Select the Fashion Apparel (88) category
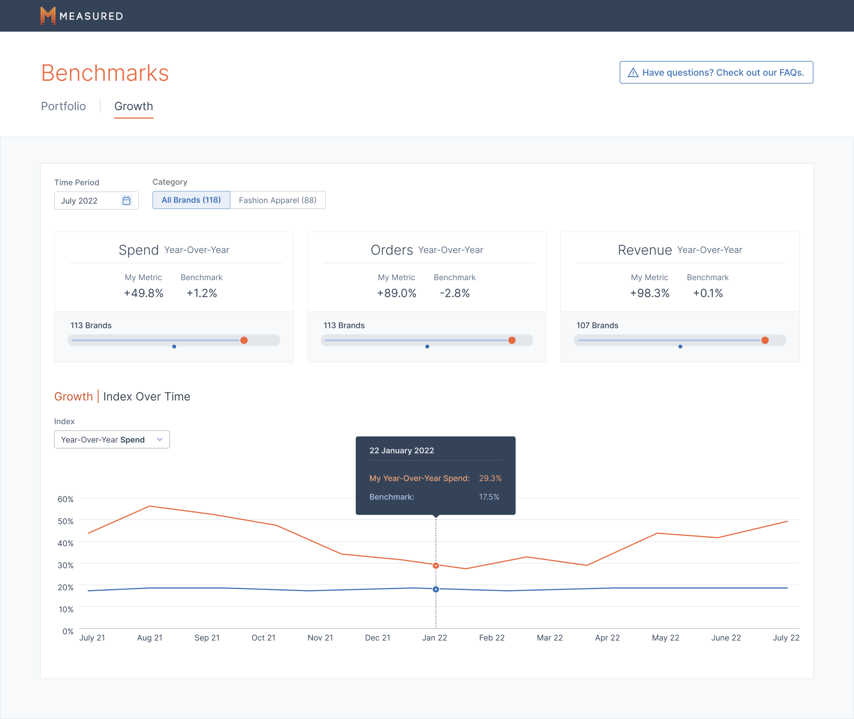The height and width of the screenshot is (719, 854). click(x=277, y=200)
